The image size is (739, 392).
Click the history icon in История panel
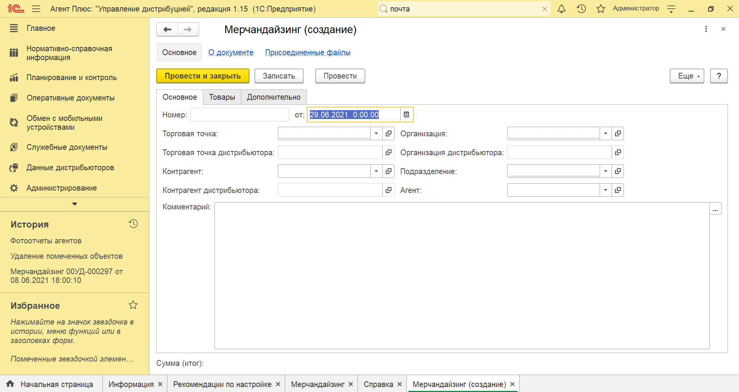click(133, 224)
